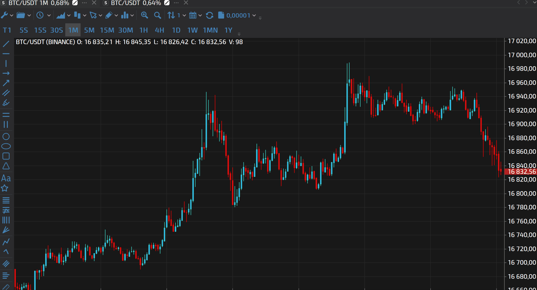
Task: Select the horizontal arrow drawing tool
Action: 6,73
